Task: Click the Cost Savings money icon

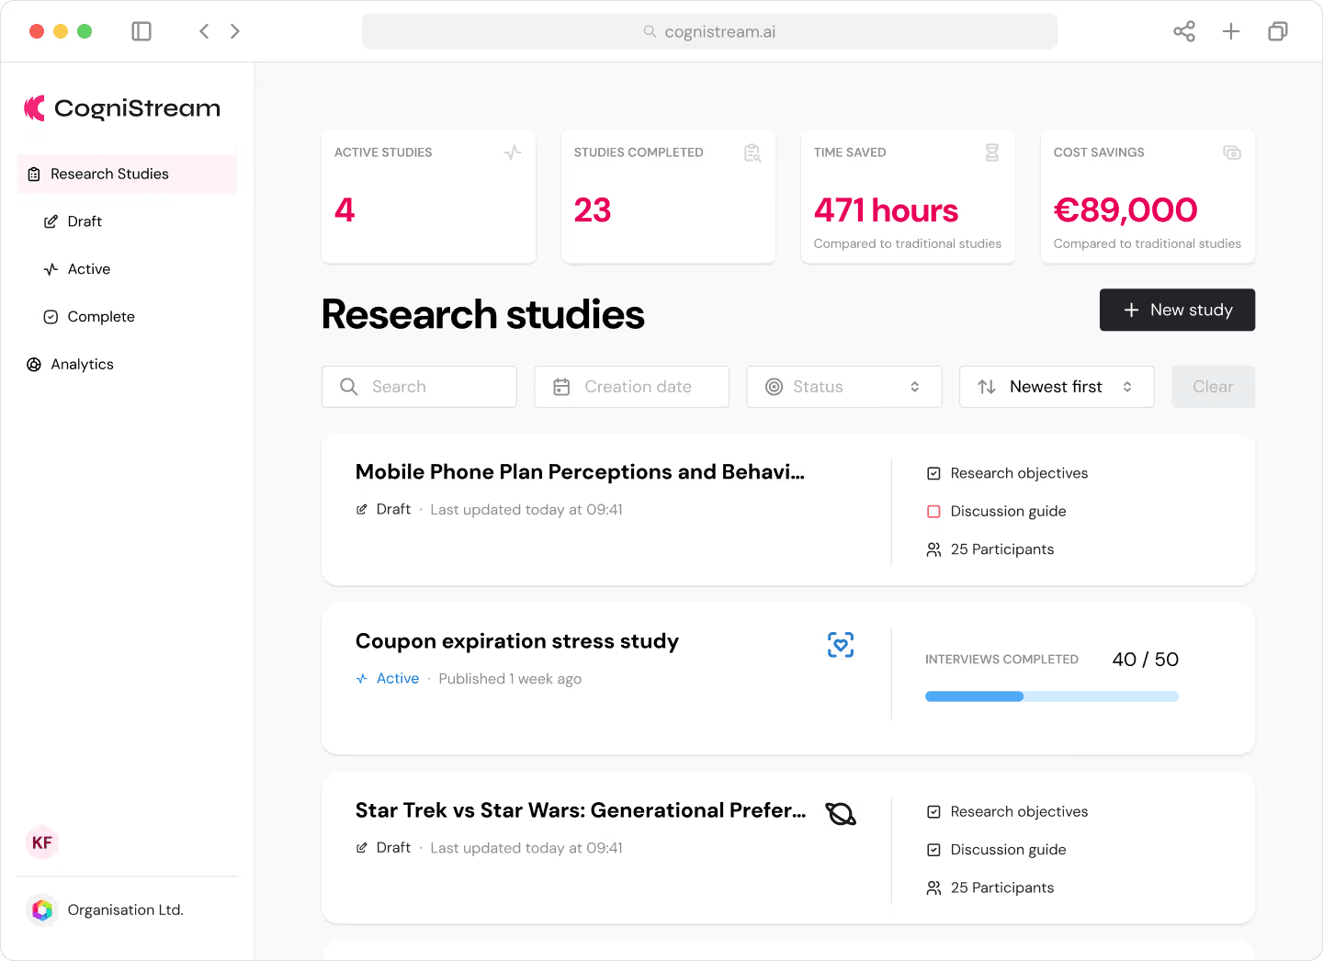Action: [1232, 153]
